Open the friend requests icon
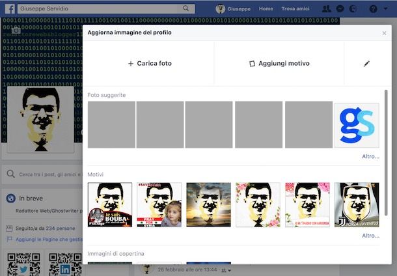Screen dimensions: 397x276 point(326,9)
